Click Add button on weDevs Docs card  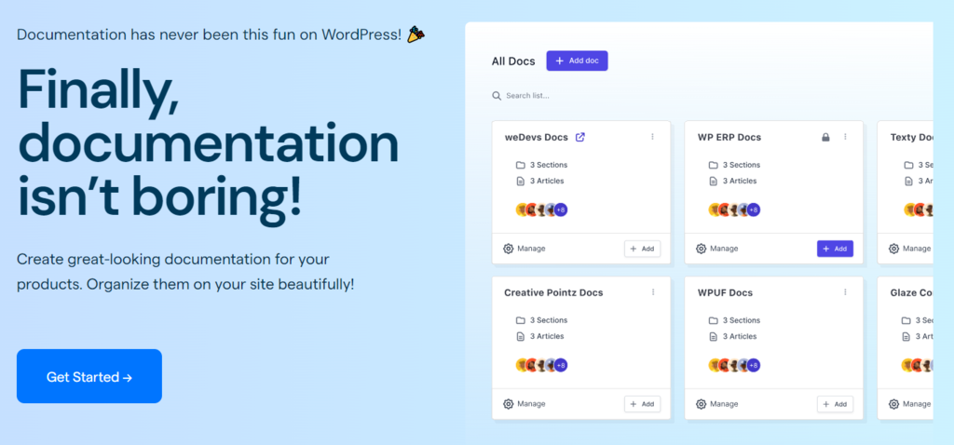click(x=643, y=249)
